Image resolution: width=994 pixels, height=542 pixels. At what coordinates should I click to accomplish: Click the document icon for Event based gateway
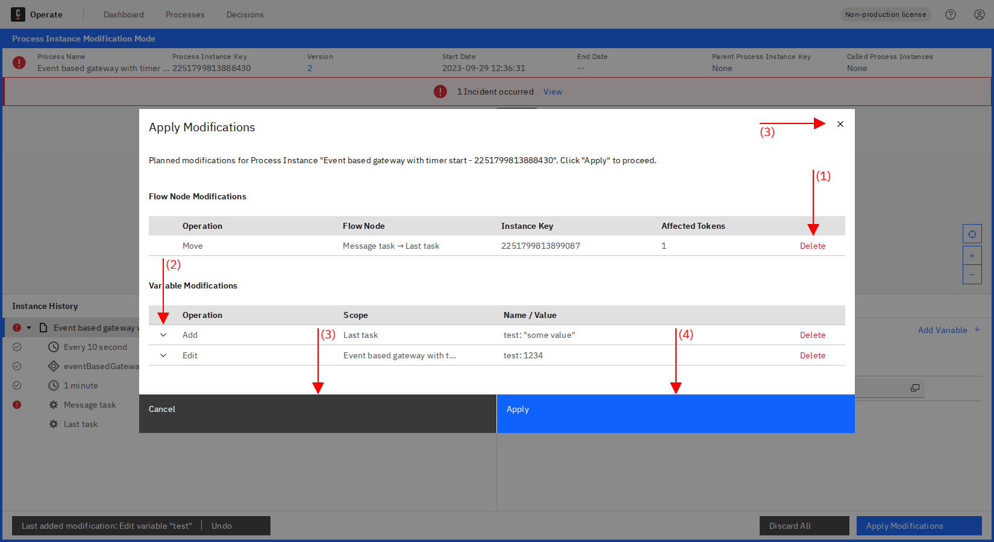point(42,328)
